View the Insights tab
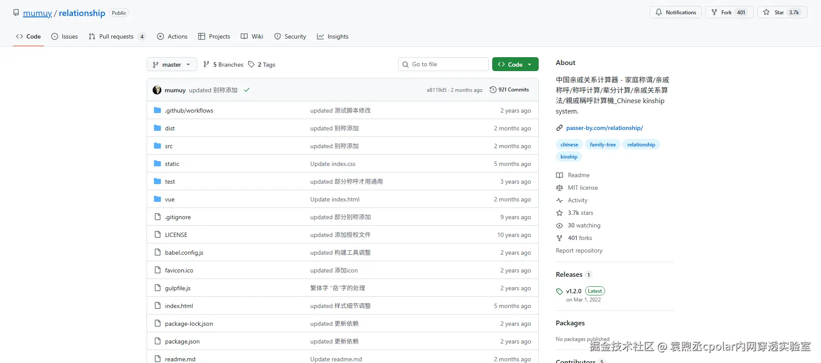 tap(333, 36)
